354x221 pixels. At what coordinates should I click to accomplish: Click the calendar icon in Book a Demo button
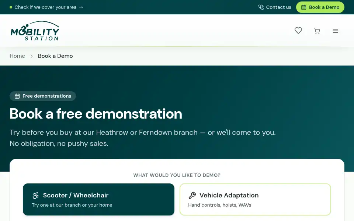tap(303, 7)
